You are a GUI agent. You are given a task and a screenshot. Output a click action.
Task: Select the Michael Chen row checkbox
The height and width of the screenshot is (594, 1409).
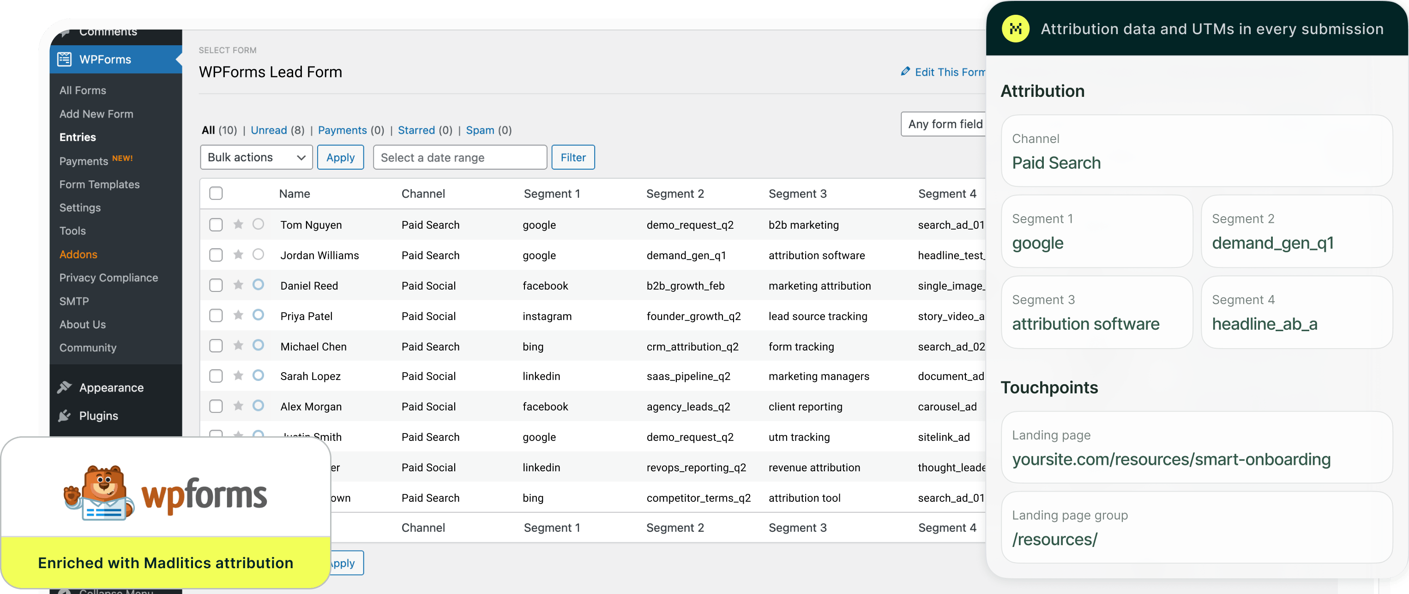point(216,346)
